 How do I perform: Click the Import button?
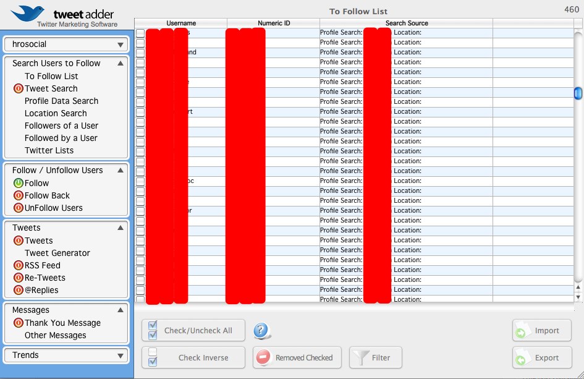542,330
